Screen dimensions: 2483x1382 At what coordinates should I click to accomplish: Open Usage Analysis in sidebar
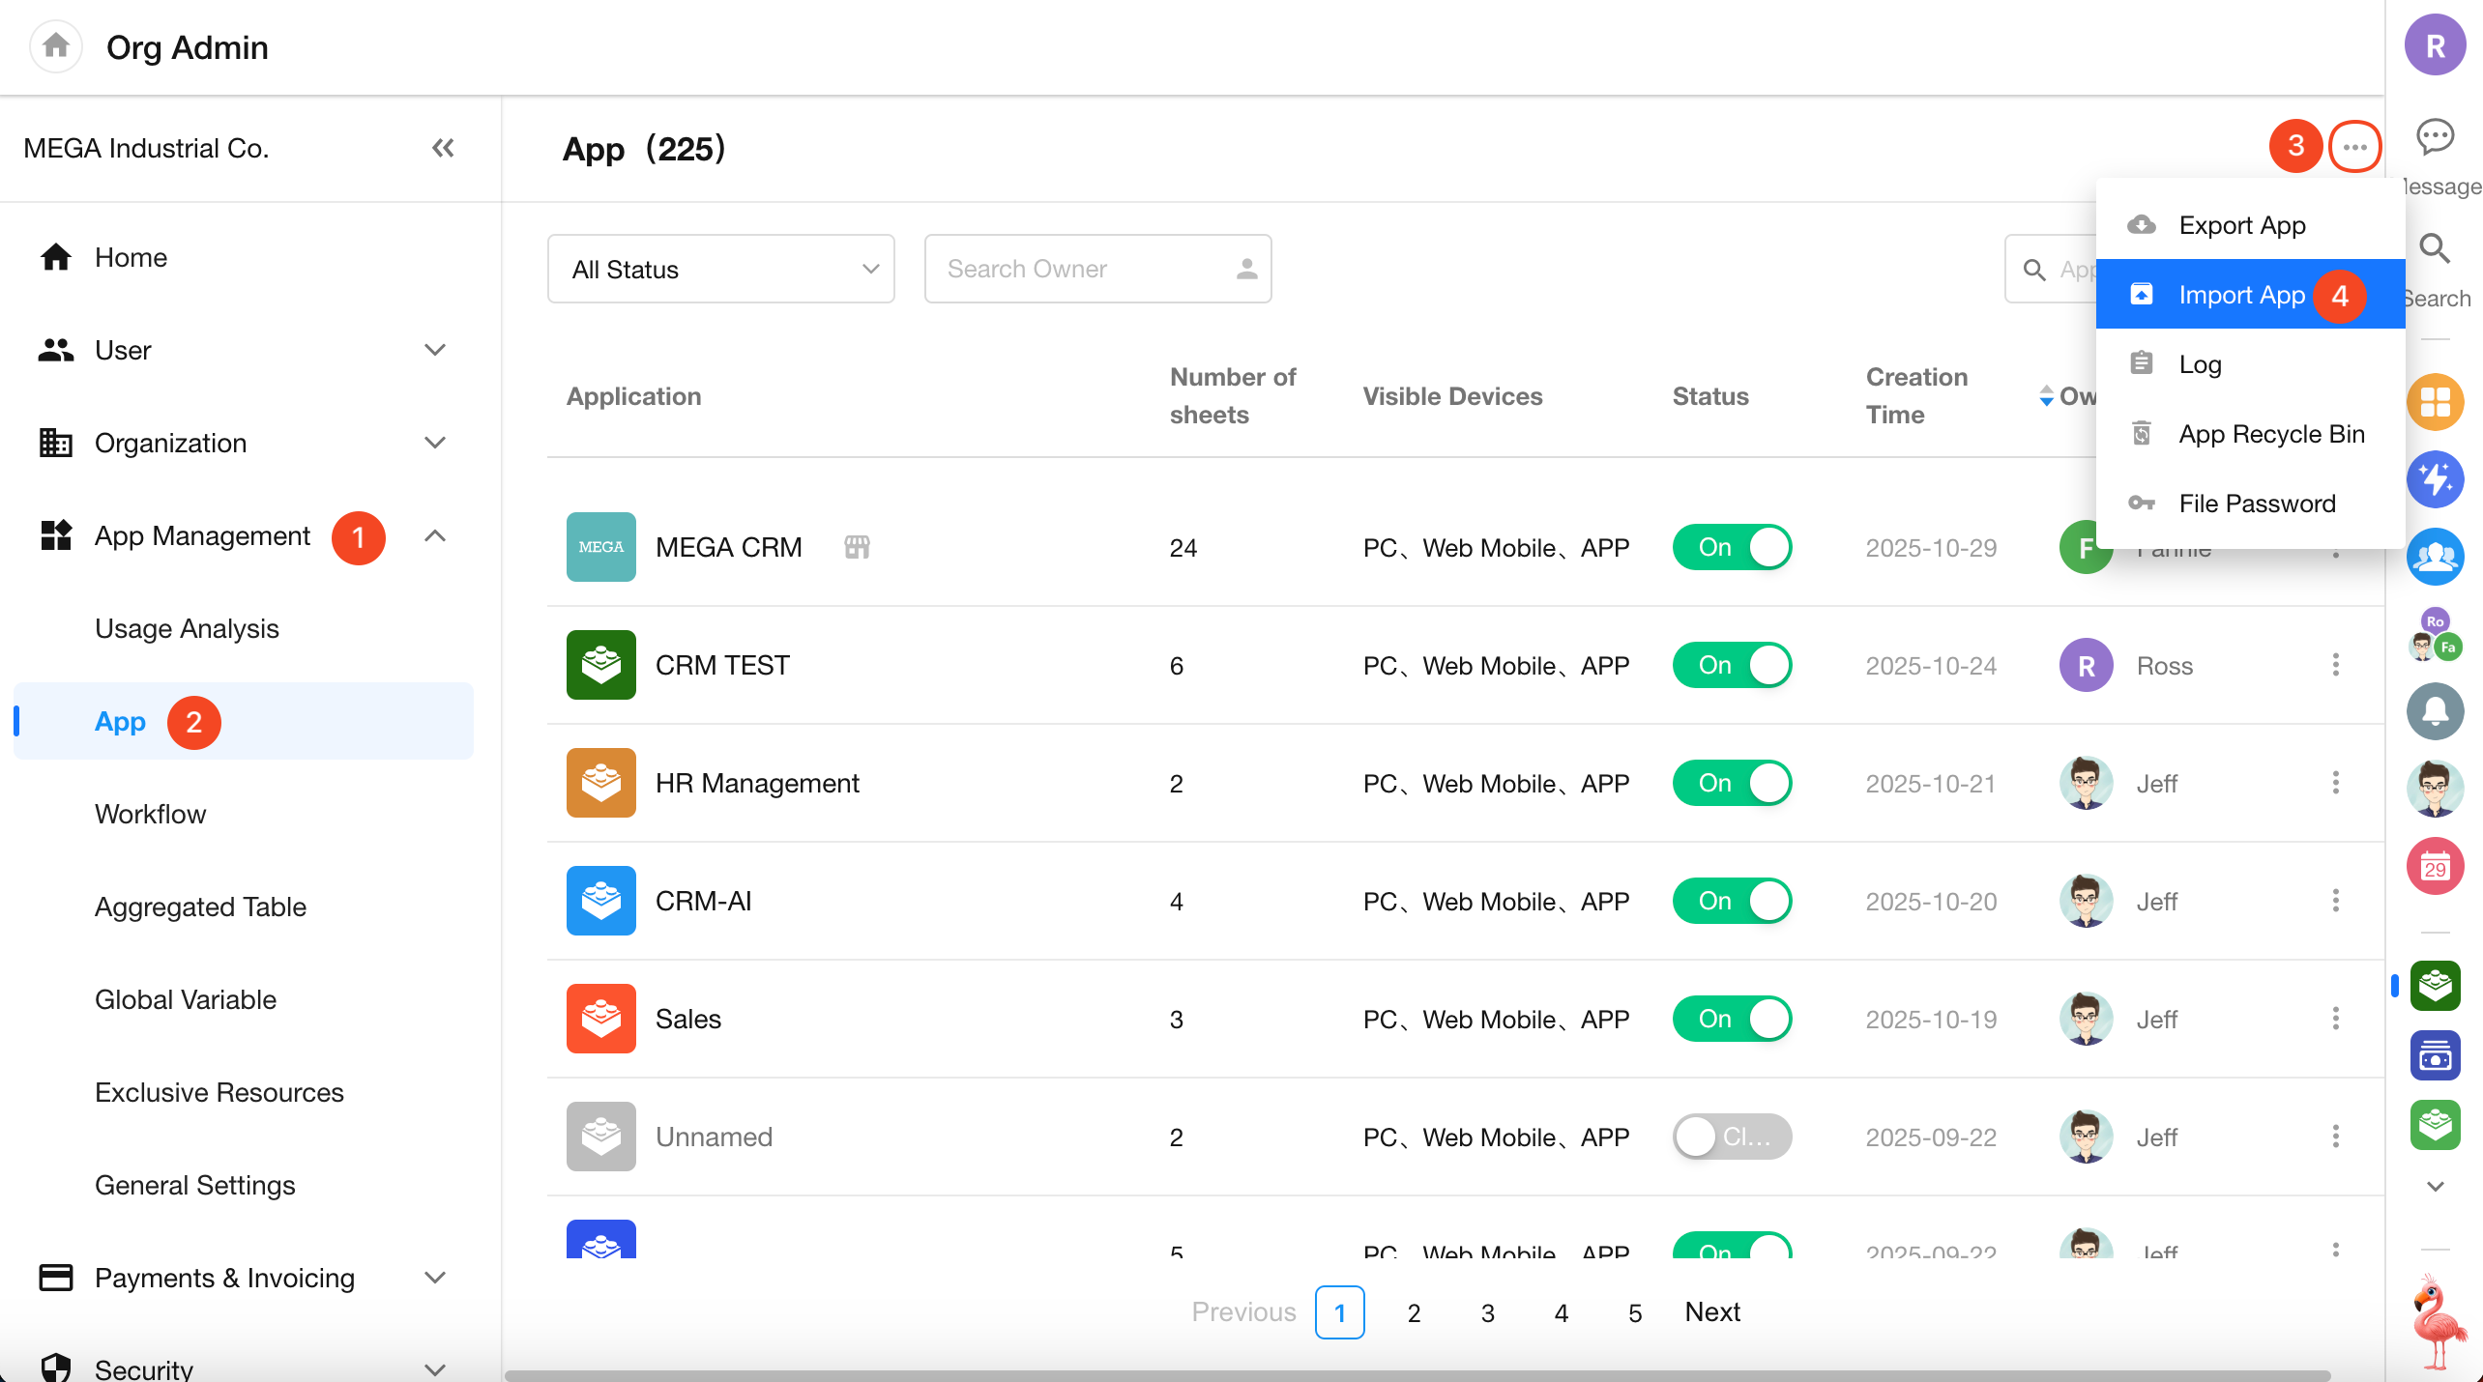187,628
